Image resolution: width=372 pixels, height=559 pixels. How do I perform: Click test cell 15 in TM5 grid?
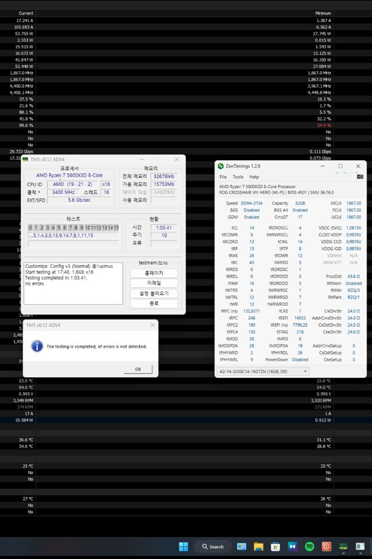[116, 227]
